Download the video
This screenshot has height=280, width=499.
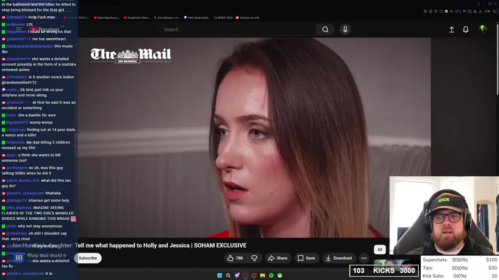(x=338, y=258)
